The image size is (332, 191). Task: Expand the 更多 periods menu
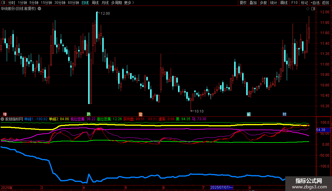[129, 3]
